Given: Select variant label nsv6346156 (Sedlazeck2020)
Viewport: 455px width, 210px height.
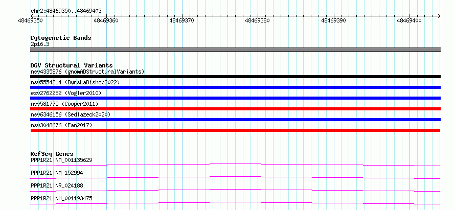Looking at the screenshot, I should pyautogui.click(x=71, y=114).
